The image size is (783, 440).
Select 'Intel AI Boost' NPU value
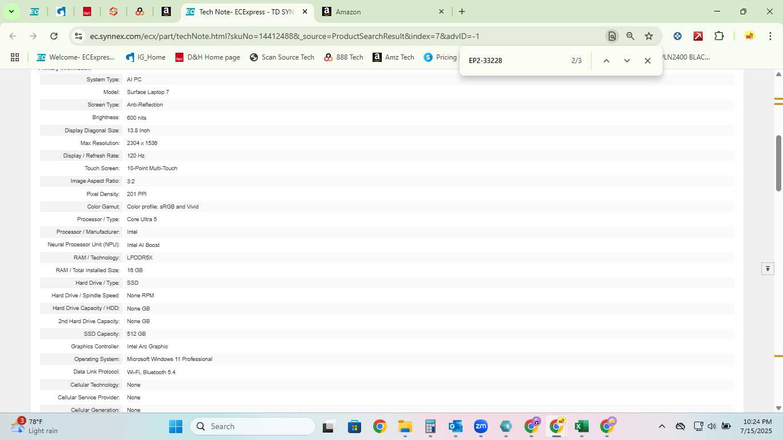click(x=143, y=245)
